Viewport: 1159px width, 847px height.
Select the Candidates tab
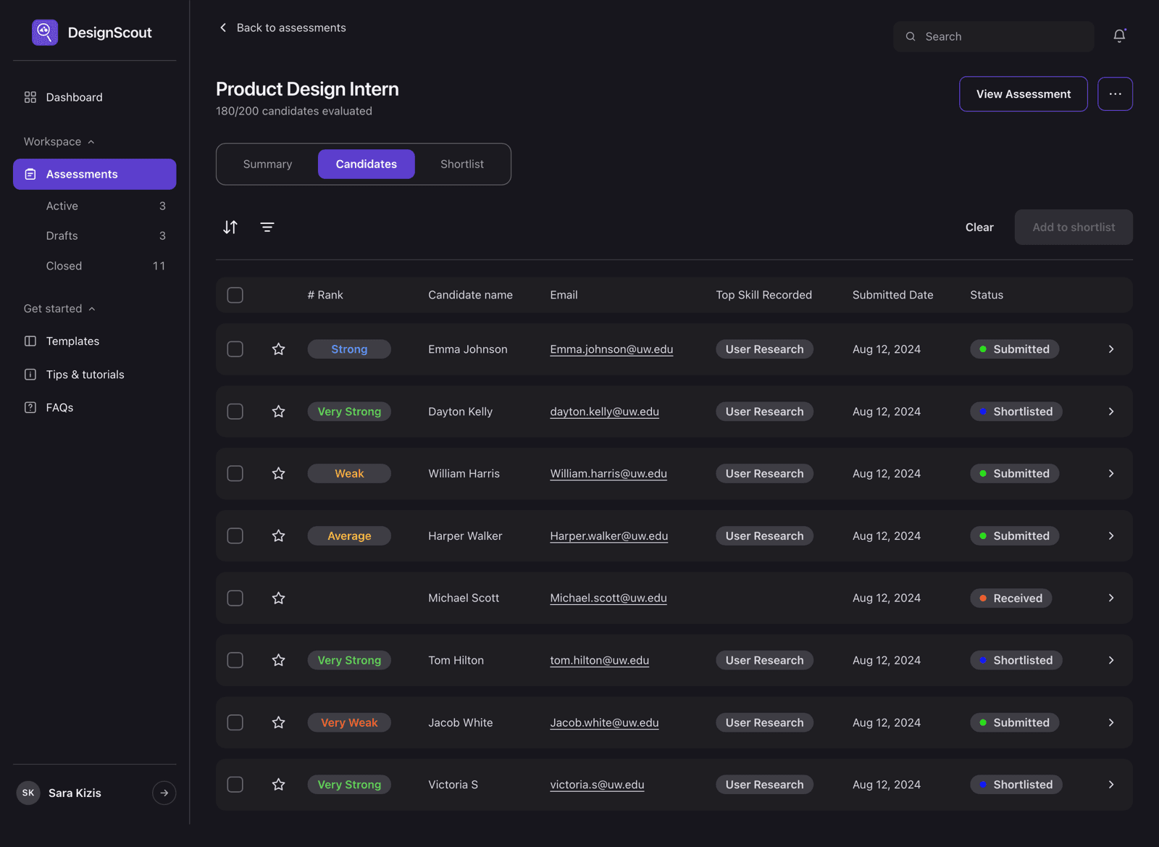[x=367, y=164]
